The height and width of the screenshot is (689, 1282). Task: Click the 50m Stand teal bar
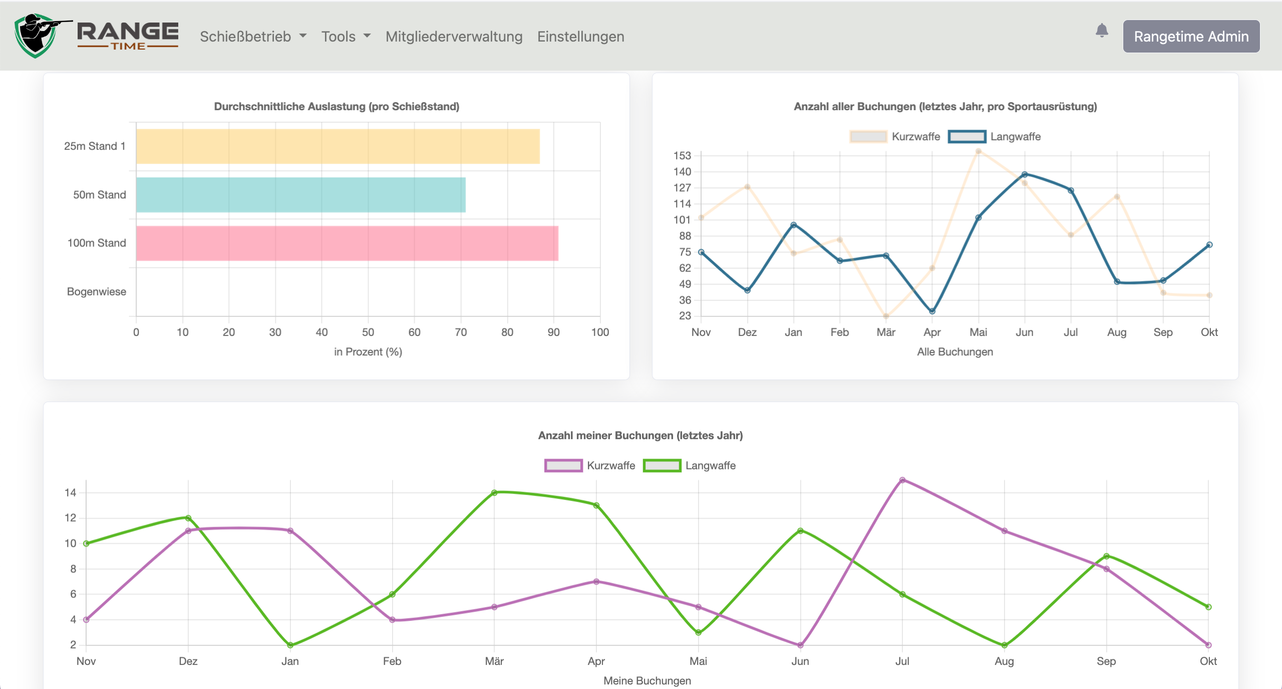[301, 195]
